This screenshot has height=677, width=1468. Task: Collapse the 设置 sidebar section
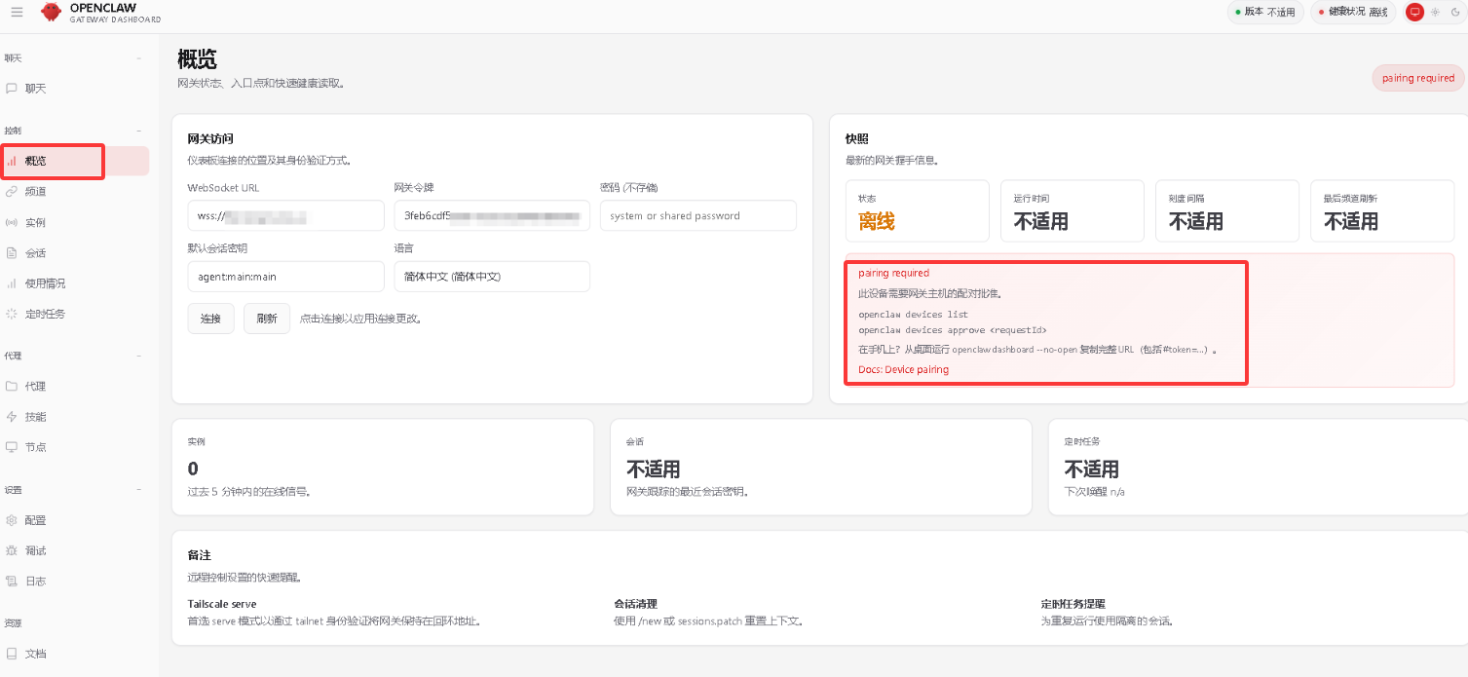click(x=141, y=489)
